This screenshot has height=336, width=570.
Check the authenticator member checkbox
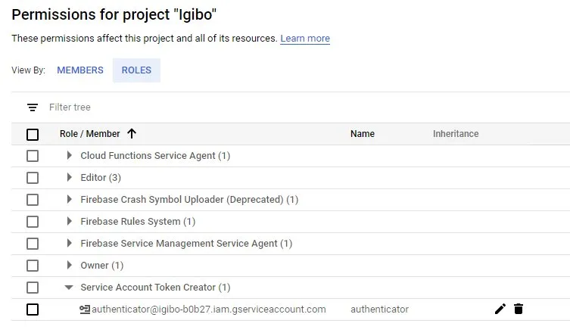coord(33,310)
